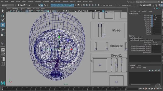Open the Workspace Maya Classic dropdown
163x91 pixels.
tap(148, 2)
